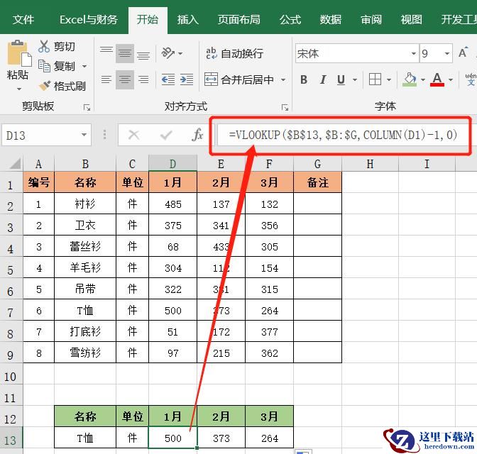Click the borders icon

[x=375, y=79]
